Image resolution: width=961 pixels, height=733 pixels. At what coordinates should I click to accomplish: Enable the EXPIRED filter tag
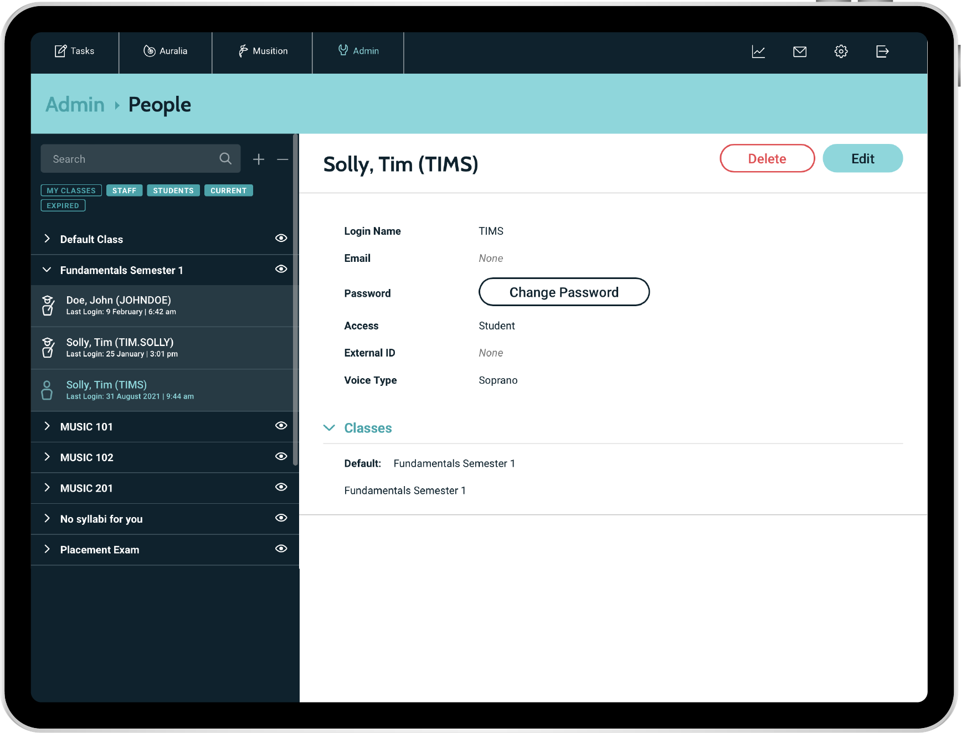pyautogui.click(x=63, y=205)
